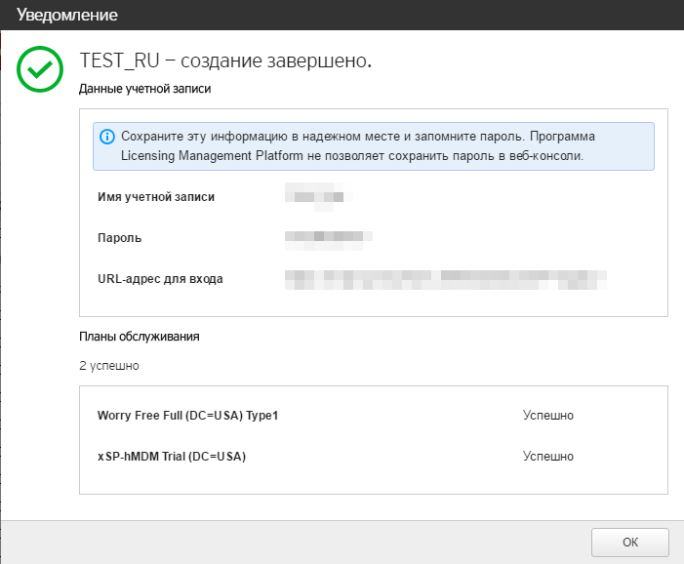Select the Worry Free Full (DC=USA) Type1 plan
This screenshot has height=564, width=684.
pos(188,416)
